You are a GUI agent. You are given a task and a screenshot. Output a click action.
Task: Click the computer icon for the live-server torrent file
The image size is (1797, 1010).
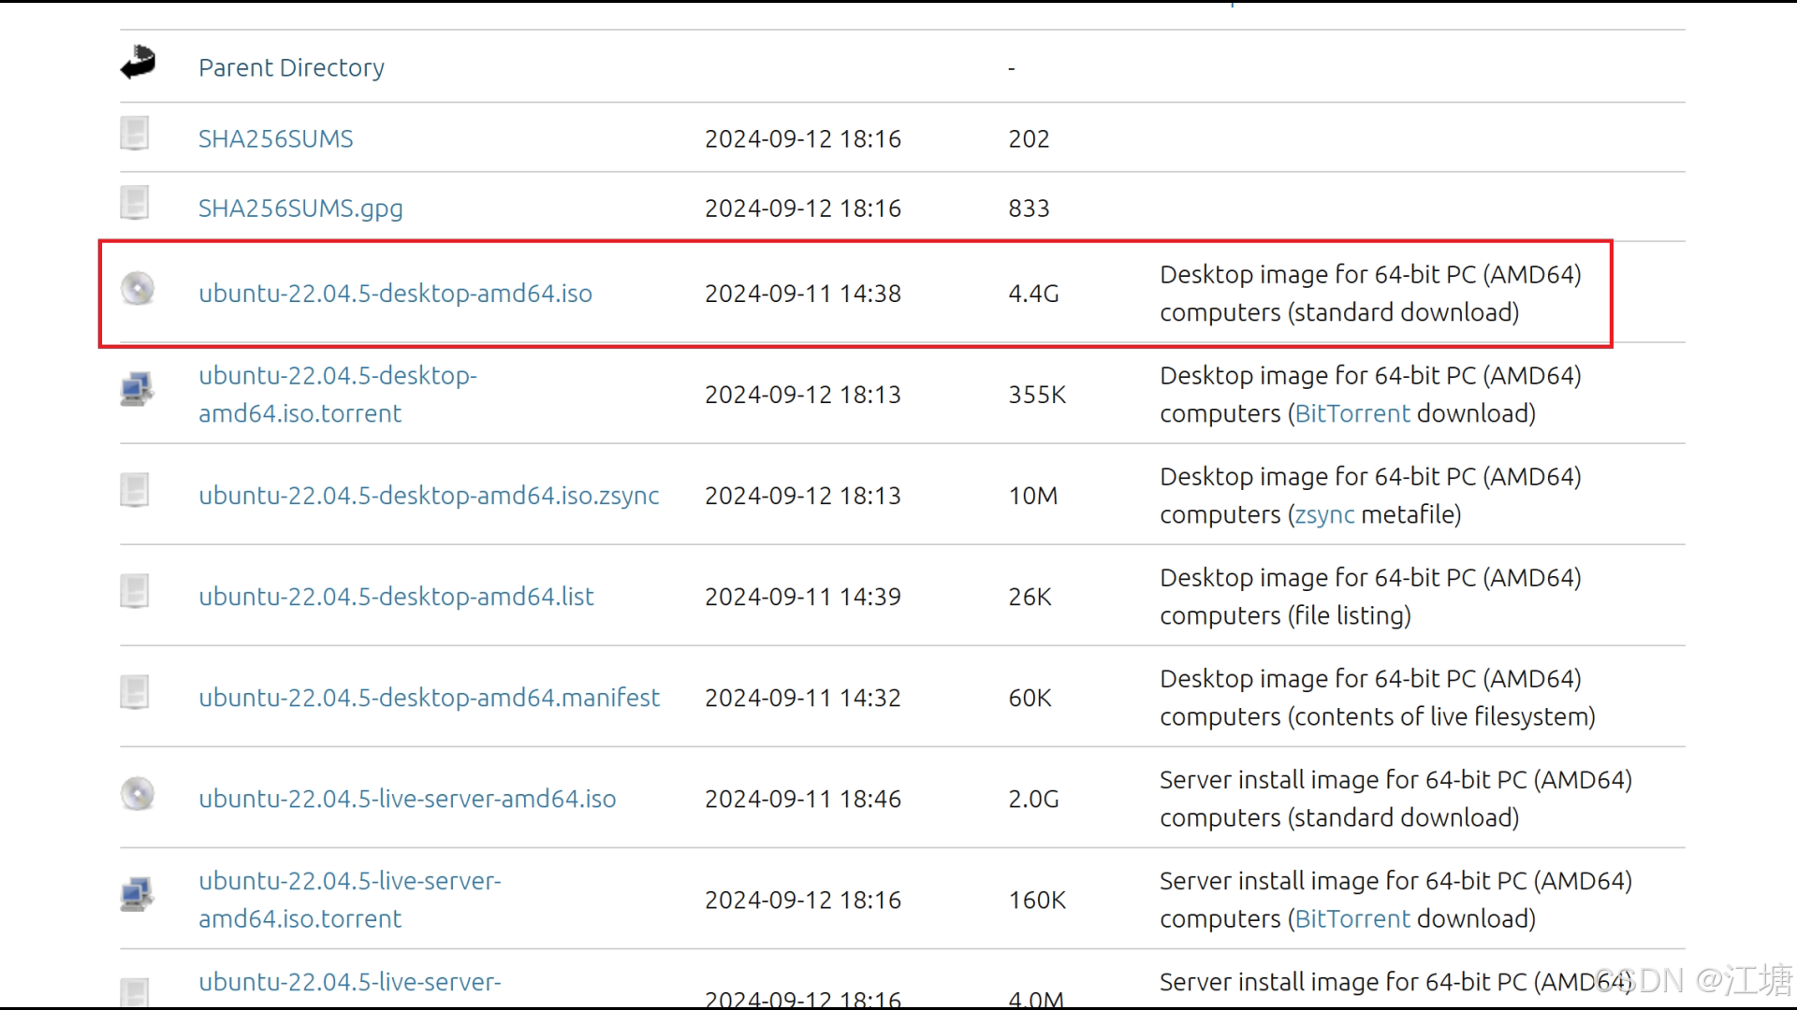(x=137, y=895)
